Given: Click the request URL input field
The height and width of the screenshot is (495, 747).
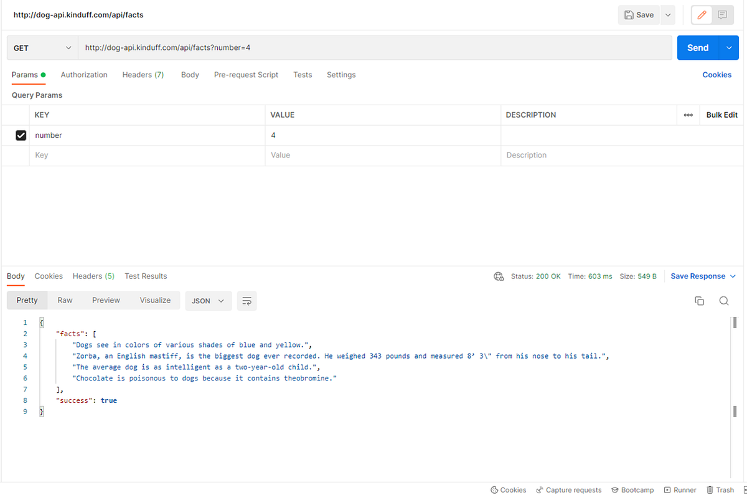Looking at the screenshot, I should [249, 47].
